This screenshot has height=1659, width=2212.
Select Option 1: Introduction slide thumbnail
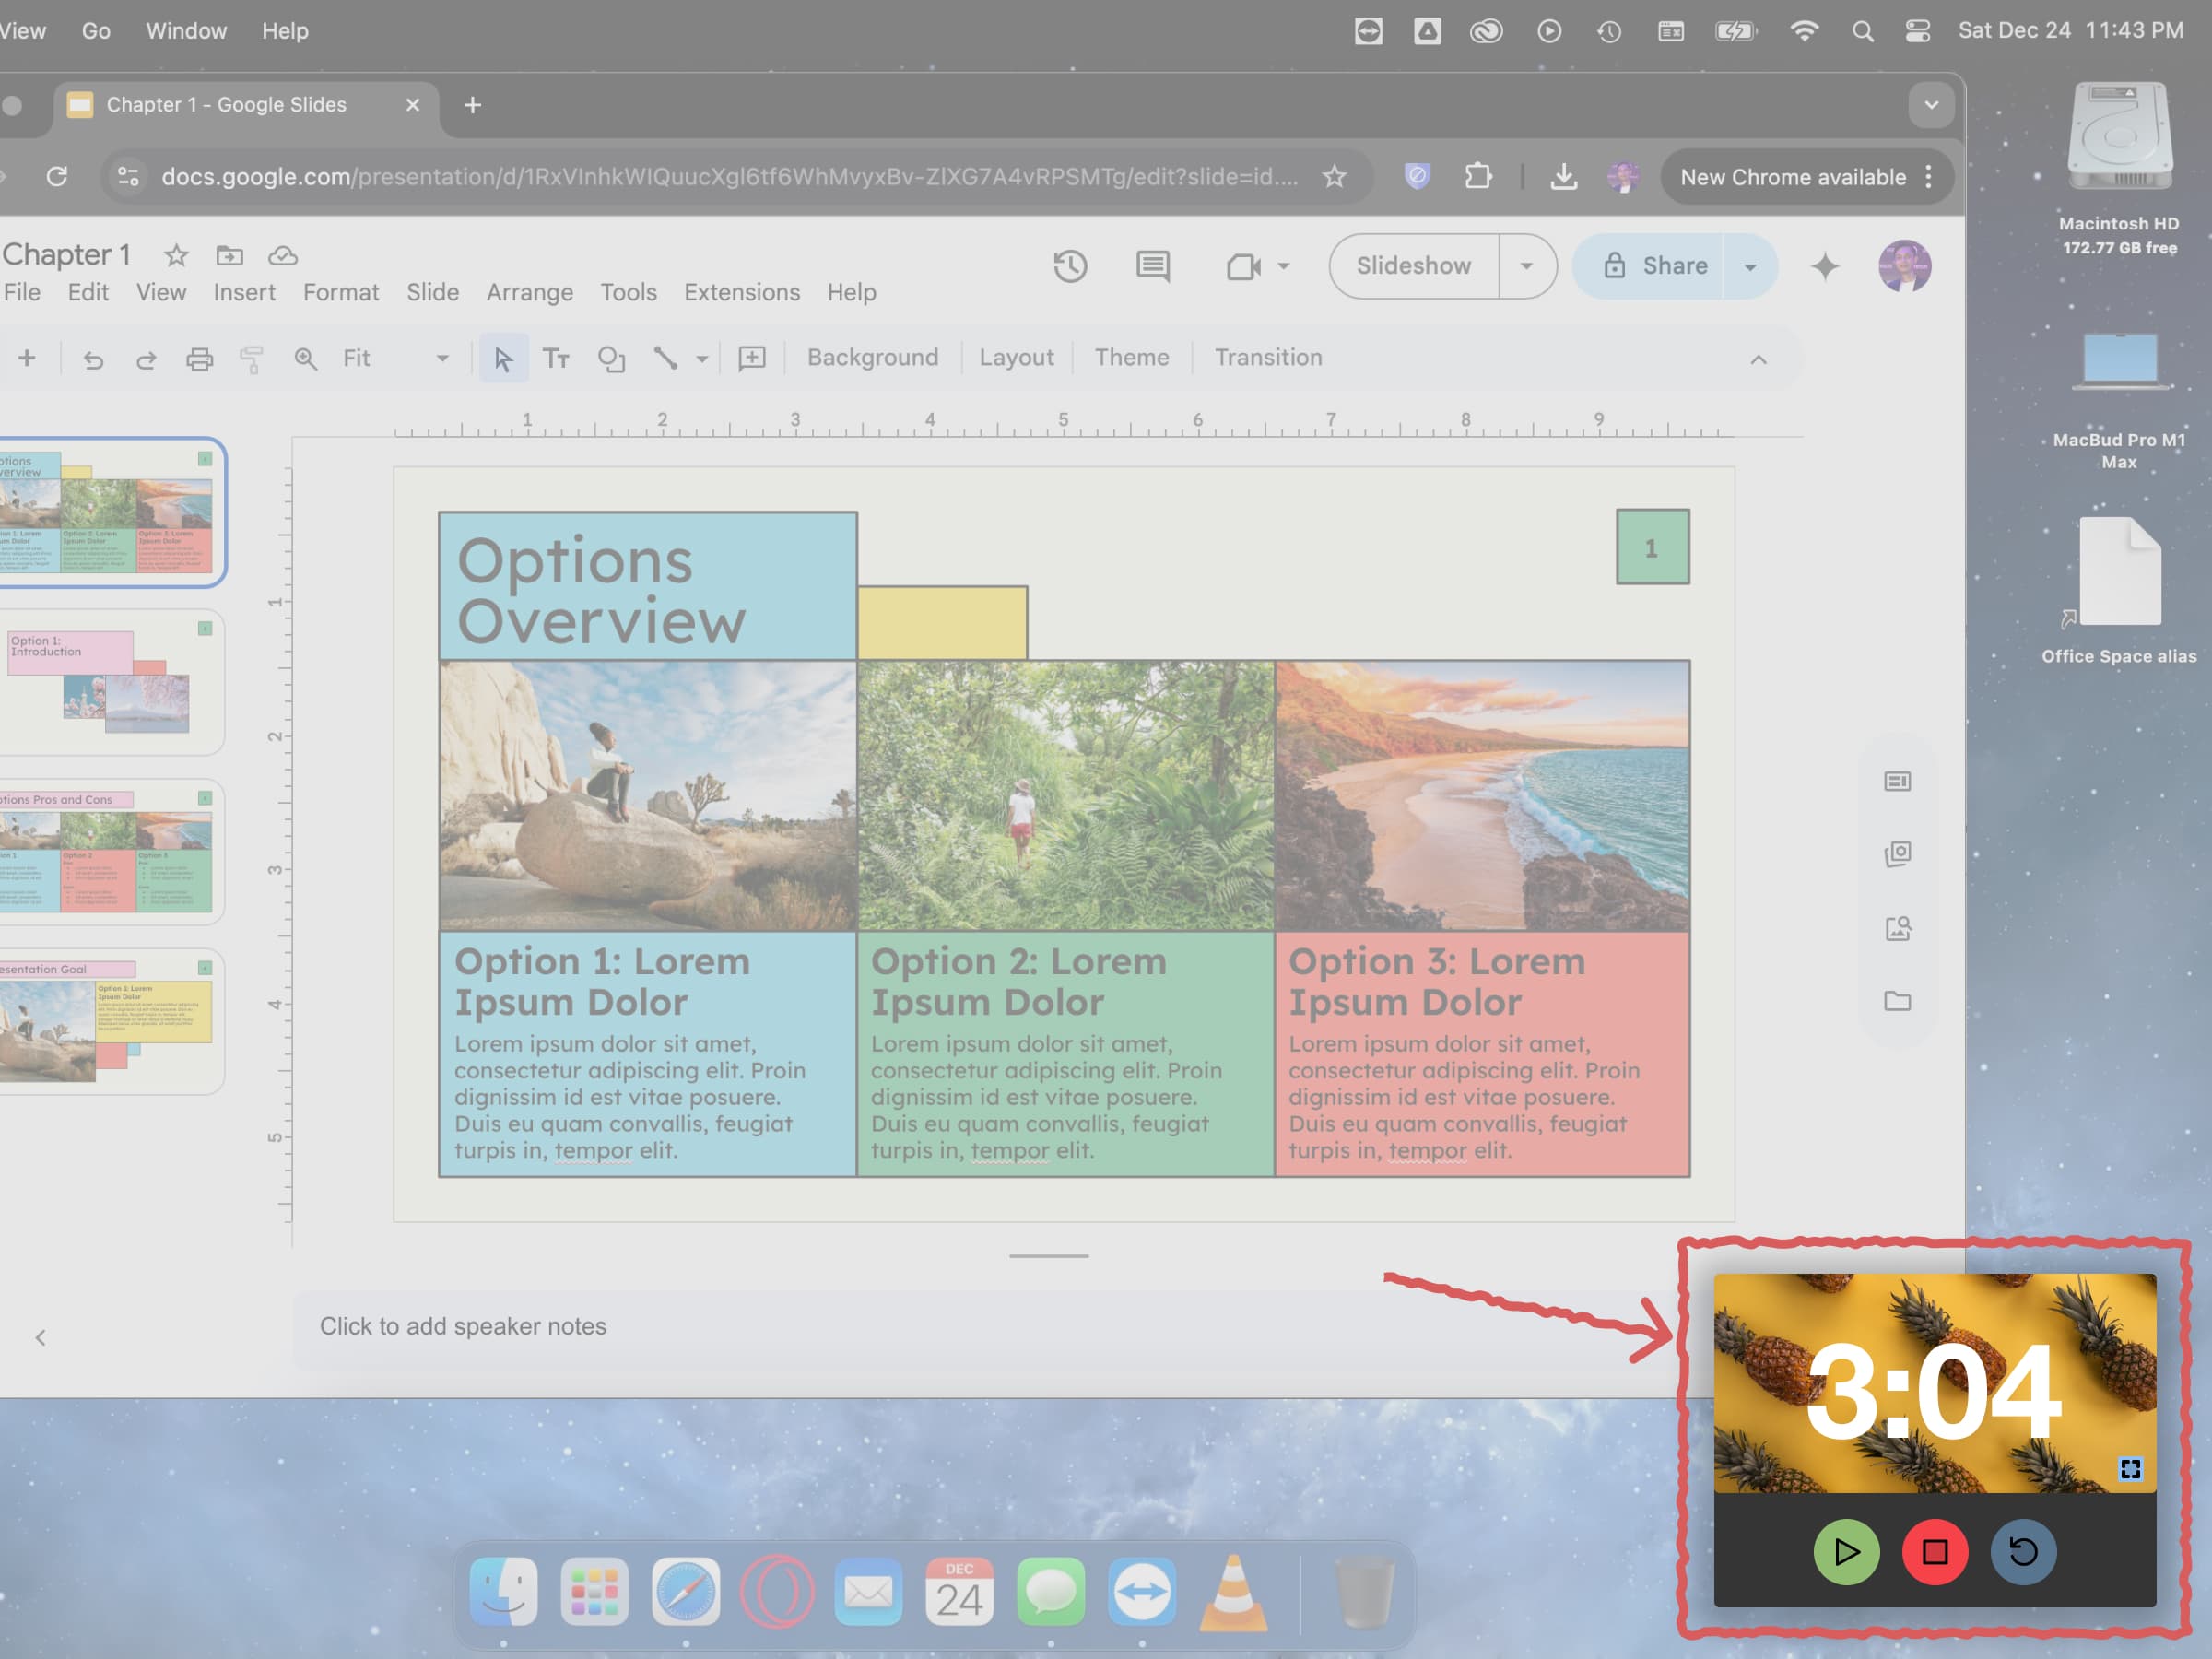(x=111, y=682)
